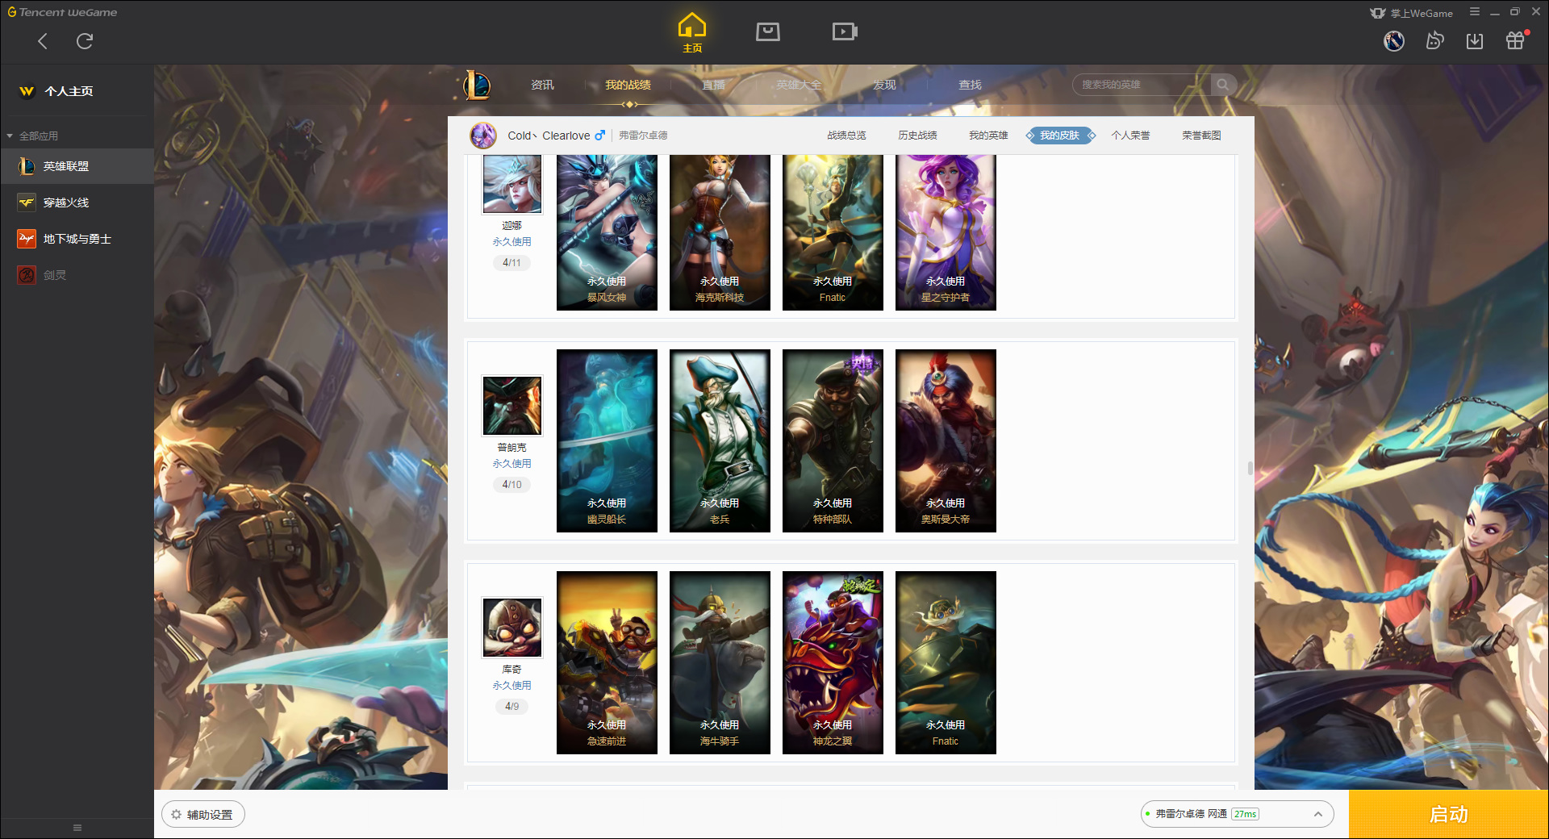The height and width of the screenshot is (839, 1549).
Task: Click the 迦娜 champion portrait
Action: click(x=511, y=185)
